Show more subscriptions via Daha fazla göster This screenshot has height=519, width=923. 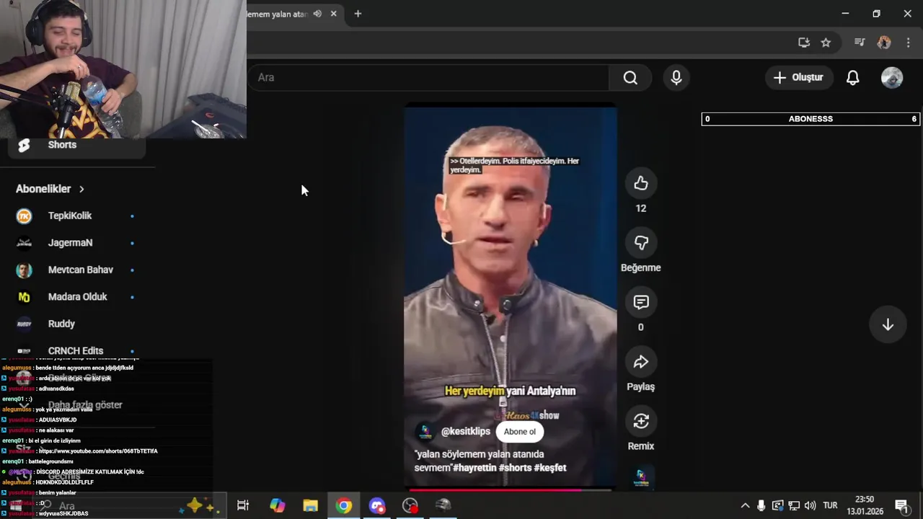(x=85, y=405)
